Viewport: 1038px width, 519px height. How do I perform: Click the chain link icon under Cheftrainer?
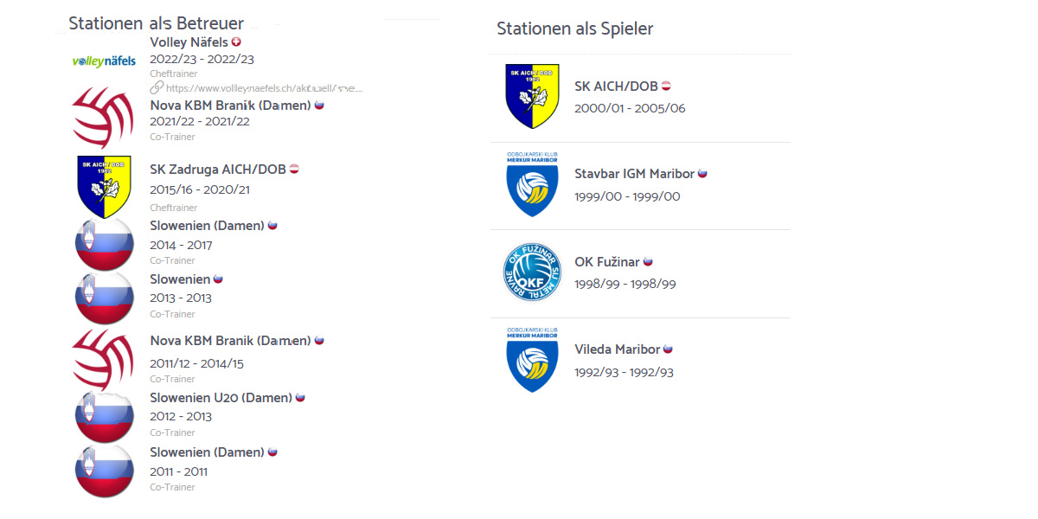pyautogui.click(x=157, y=88)
